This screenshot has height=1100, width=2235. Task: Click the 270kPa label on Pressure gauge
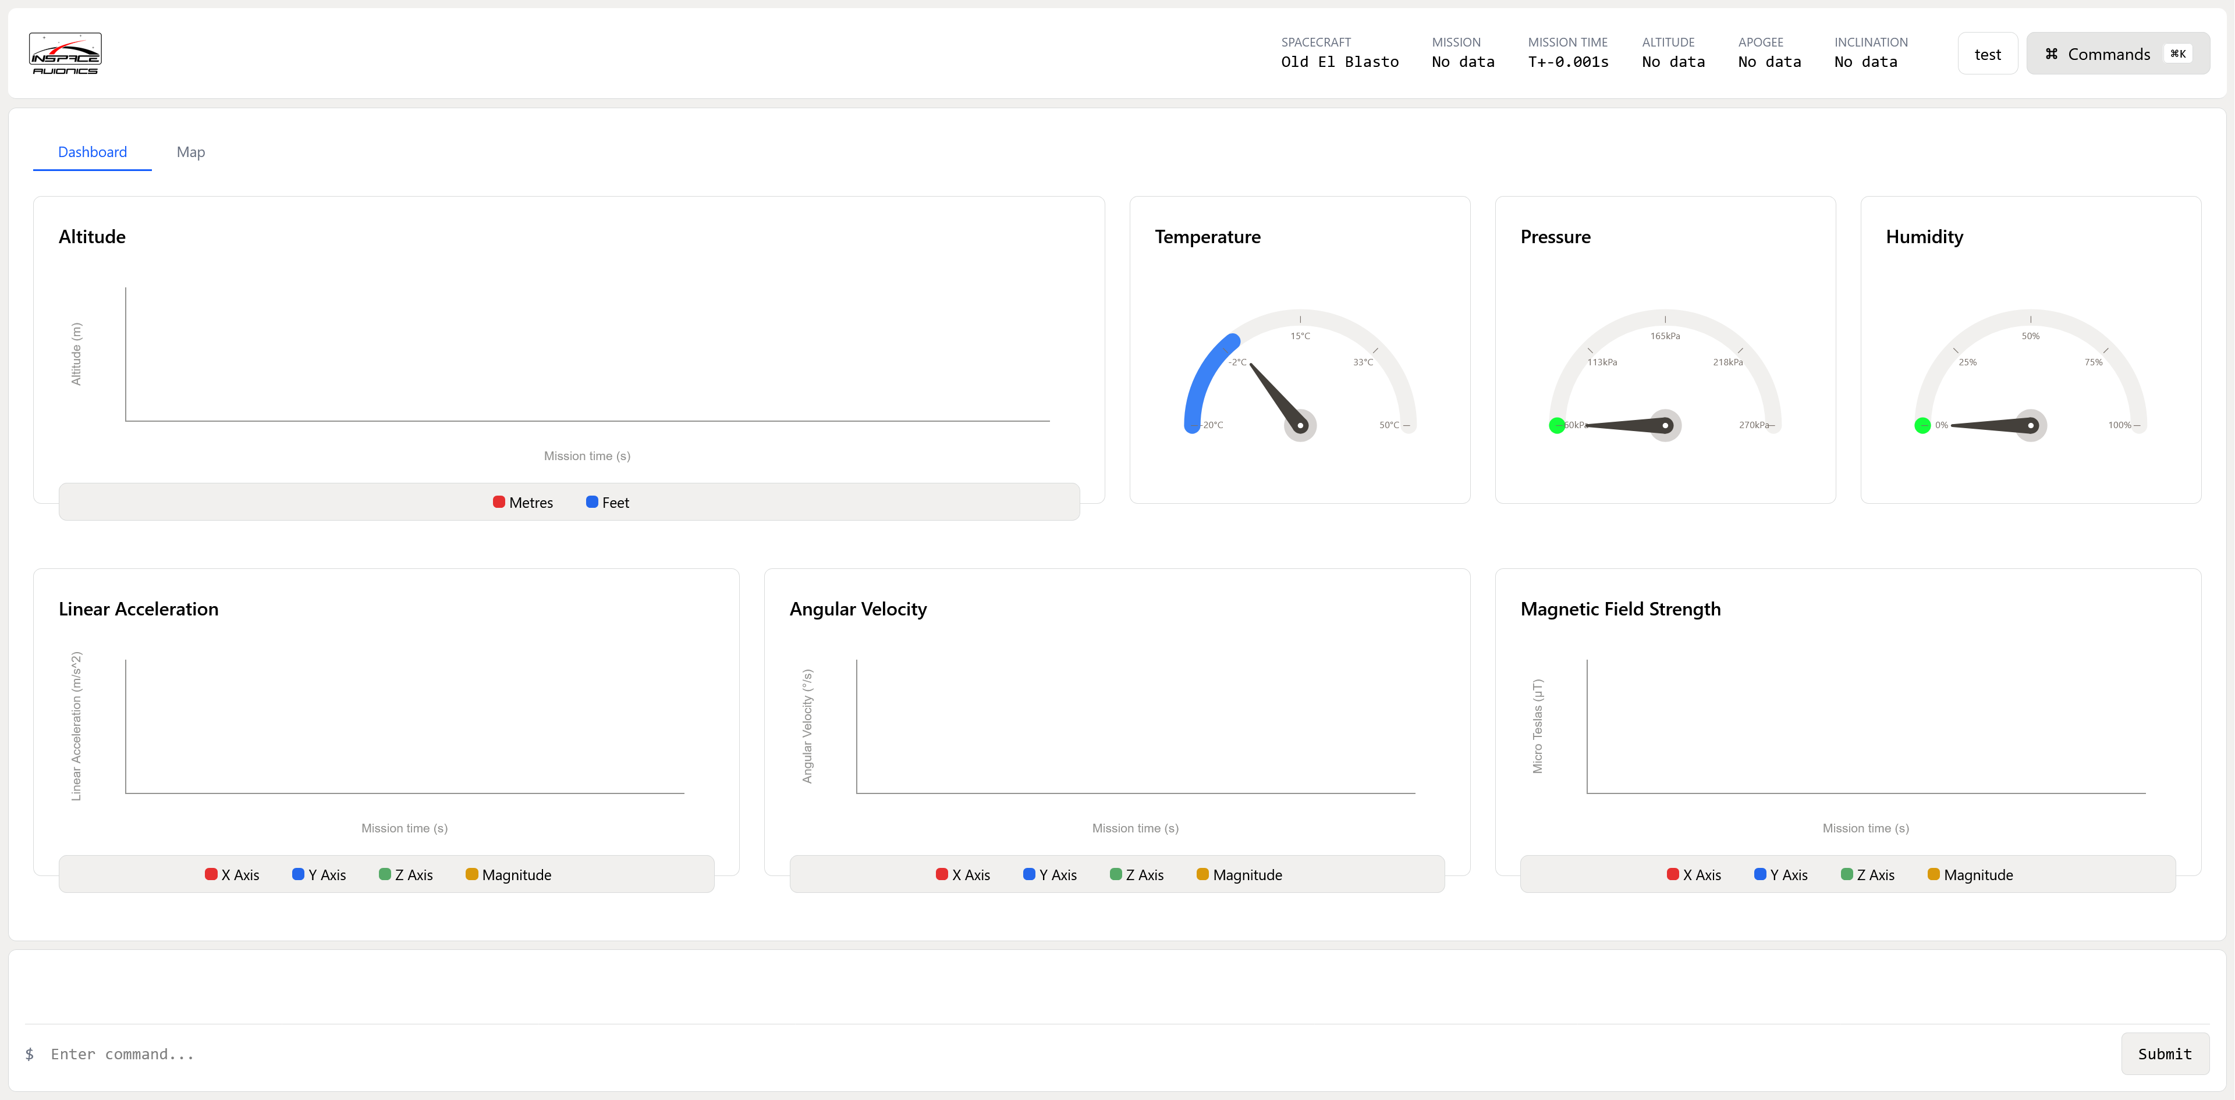tap(1754, 426)
